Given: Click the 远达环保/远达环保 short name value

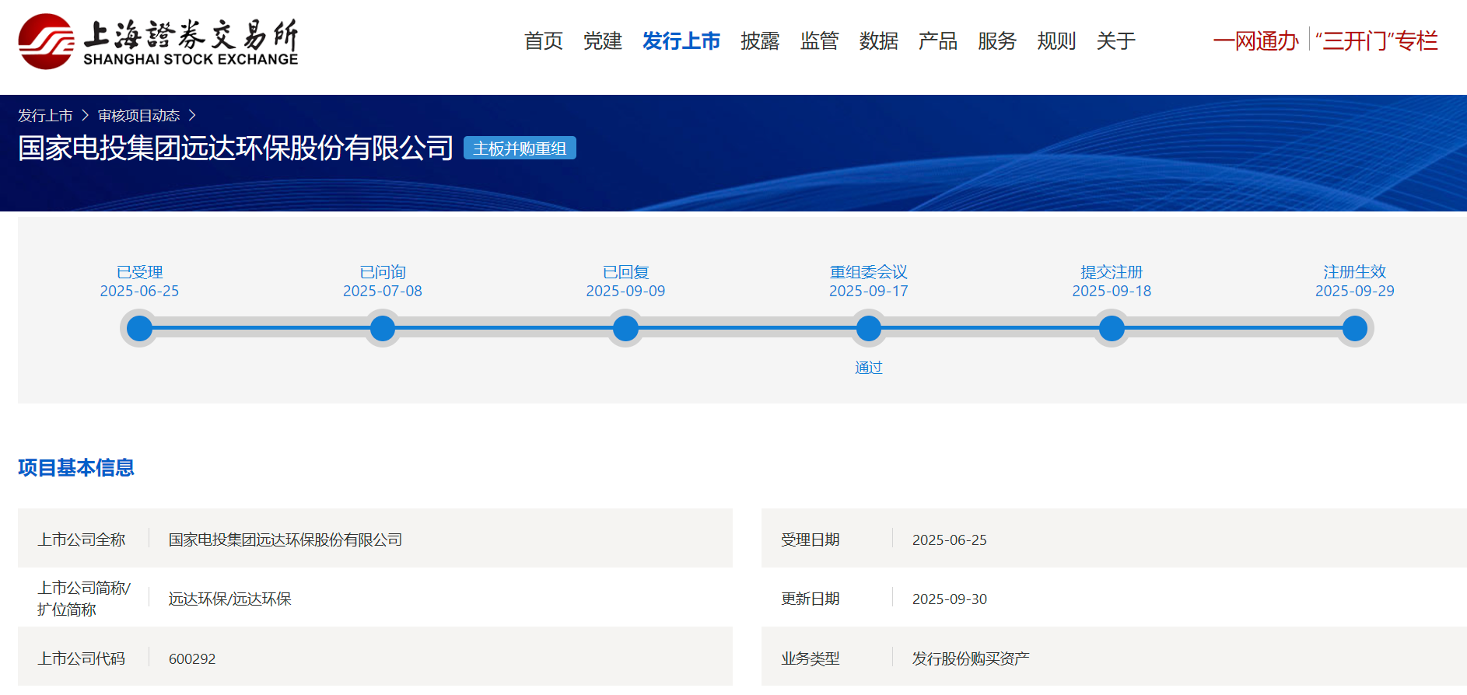Looking at the screenshot, I should pos(230,599).
